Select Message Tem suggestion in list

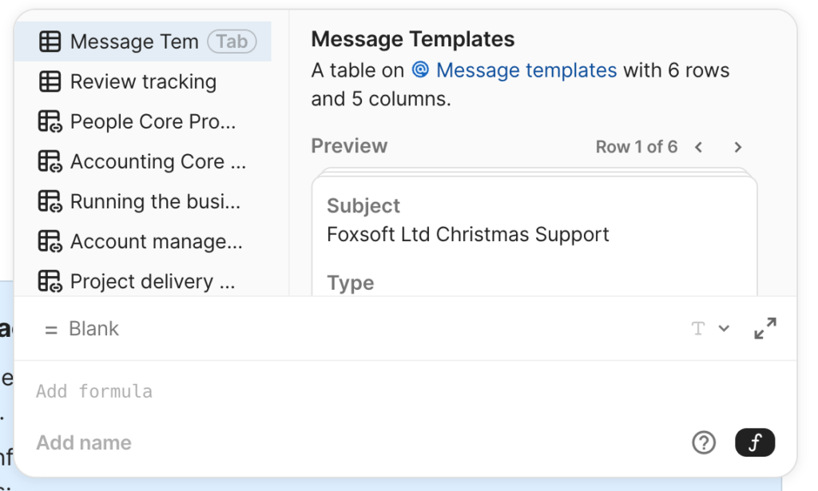[x=134, y=42]
